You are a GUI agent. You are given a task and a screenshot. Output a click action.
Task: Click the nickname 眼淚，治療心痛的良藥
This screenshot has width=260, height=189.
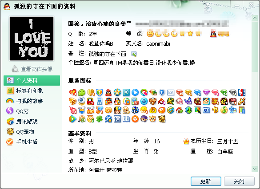pyautogui.click(x=100, y=24)
